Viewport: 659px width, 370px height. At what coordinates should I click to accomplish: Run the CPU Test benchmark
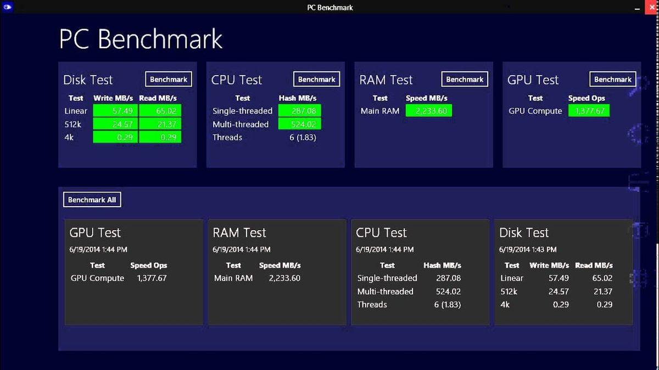[316, 78]
